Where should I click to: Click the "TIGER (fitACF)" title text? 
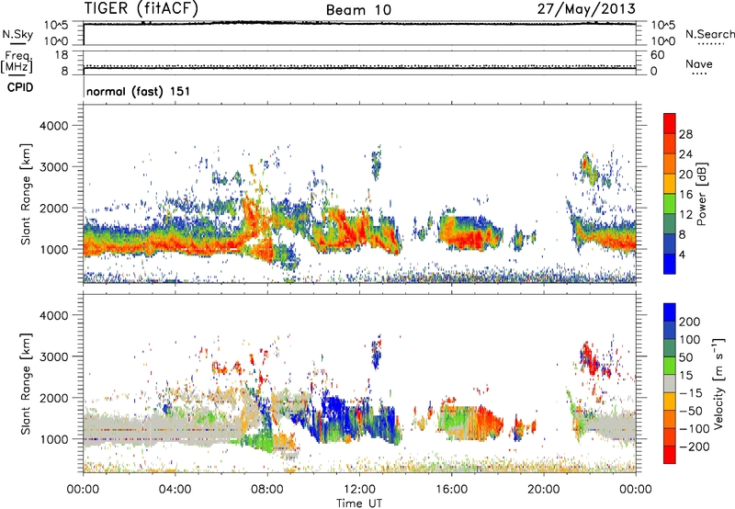141,9
